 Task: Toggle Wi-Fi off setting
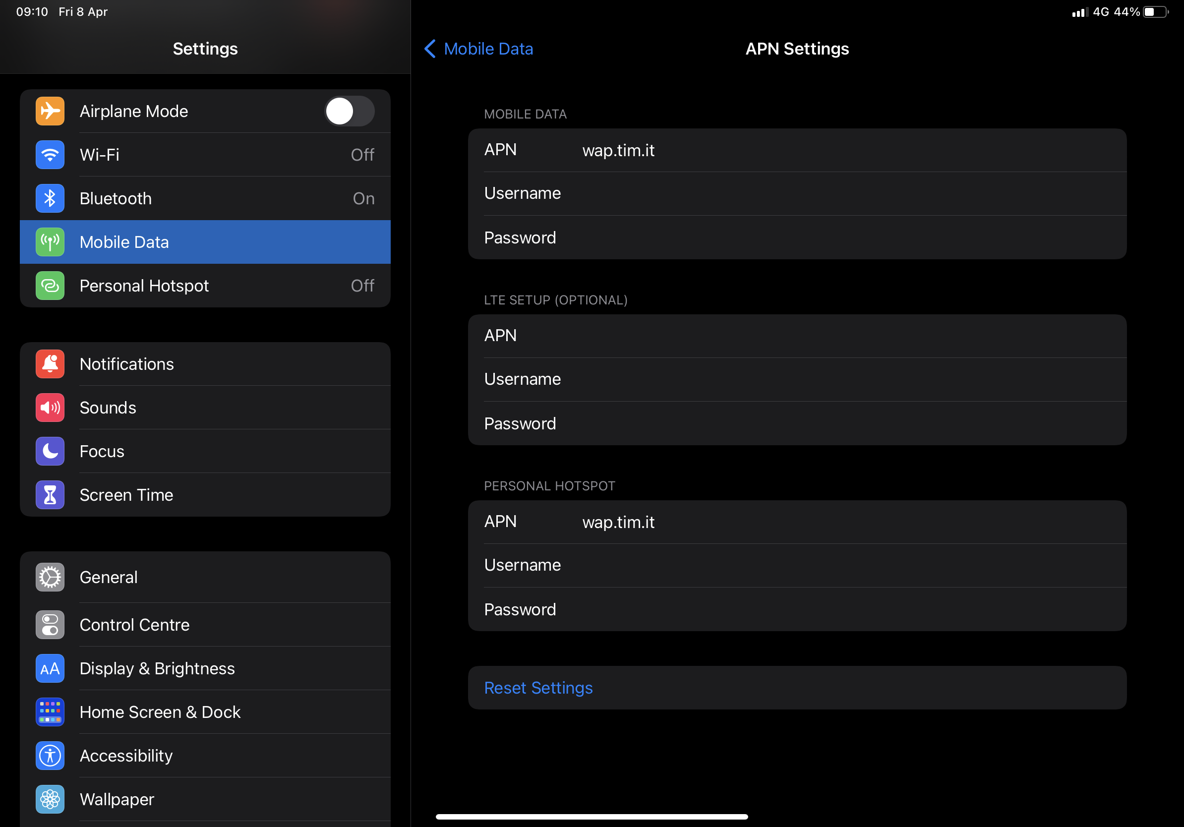coord(204,154)
